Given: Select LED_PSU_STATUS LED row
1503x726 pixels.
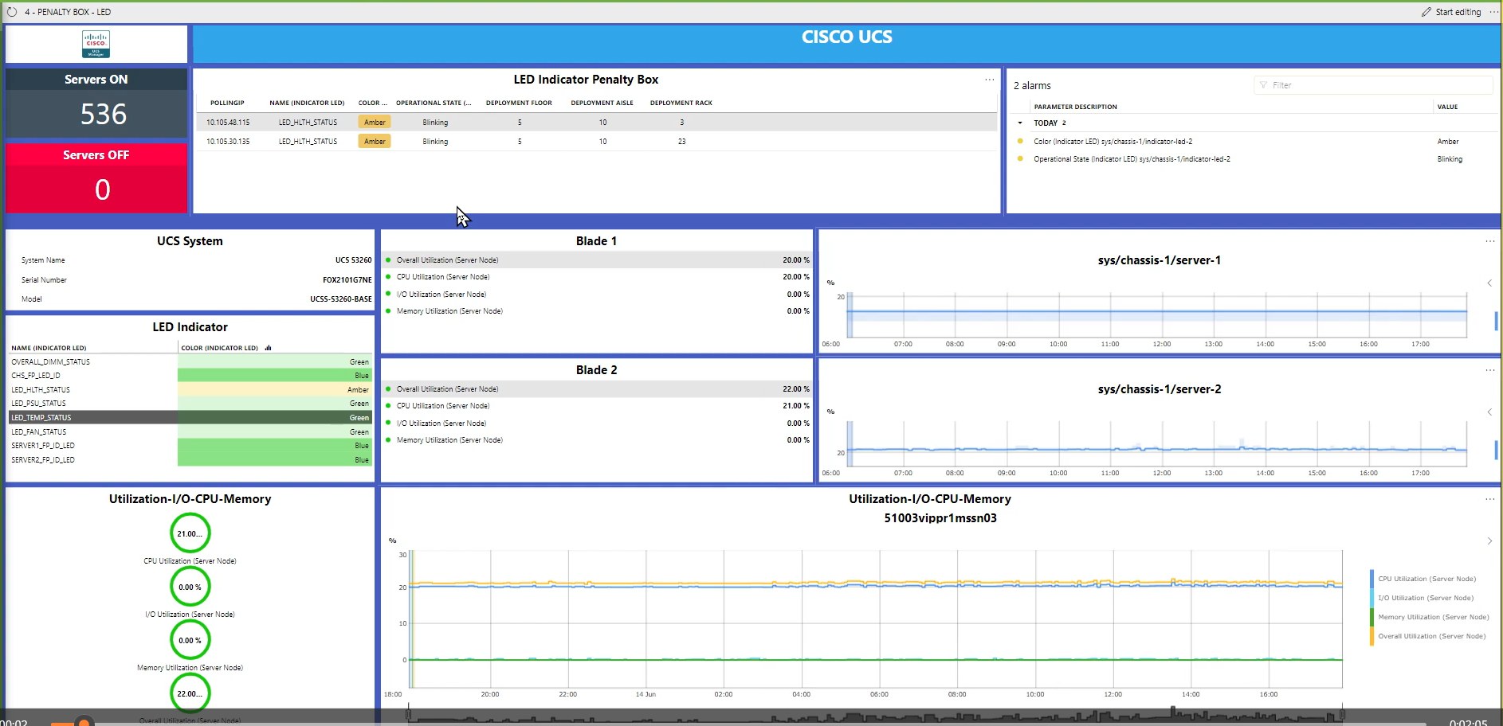Looking at the screenshot, I should [190, 404].
